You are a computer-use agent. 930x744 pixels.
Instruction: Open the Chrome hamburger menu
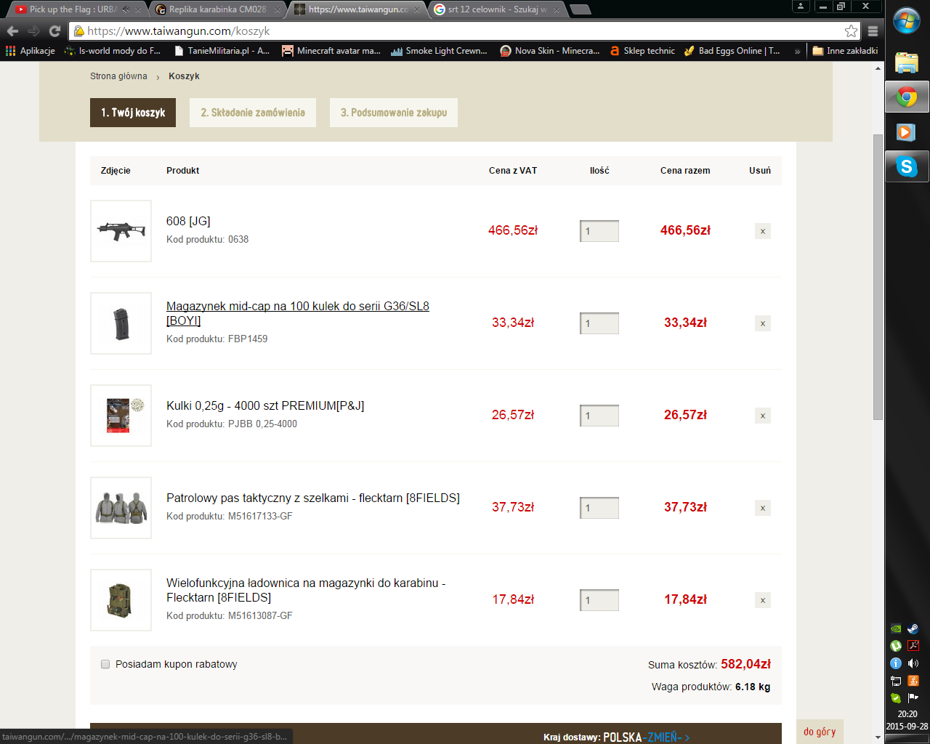coord(873,31)
